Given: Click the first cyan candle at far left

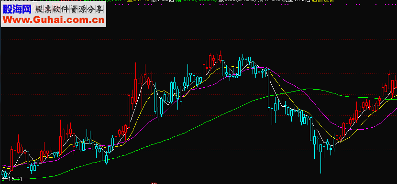Looking at the screenshot, I should coord(2,174).
